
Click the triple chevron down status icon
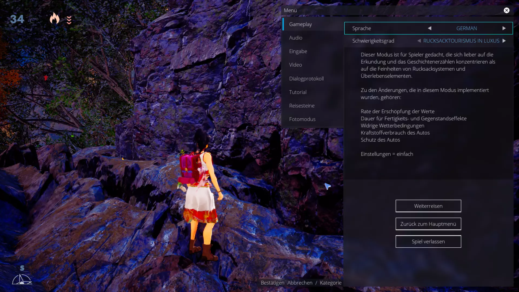pos(69,20)
